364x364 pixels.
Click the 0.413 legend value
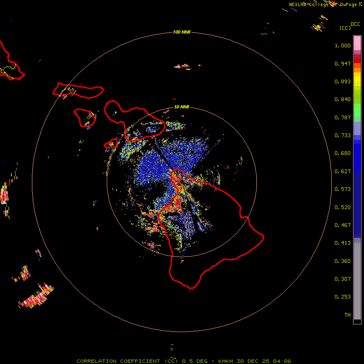(x=343, y=243)
